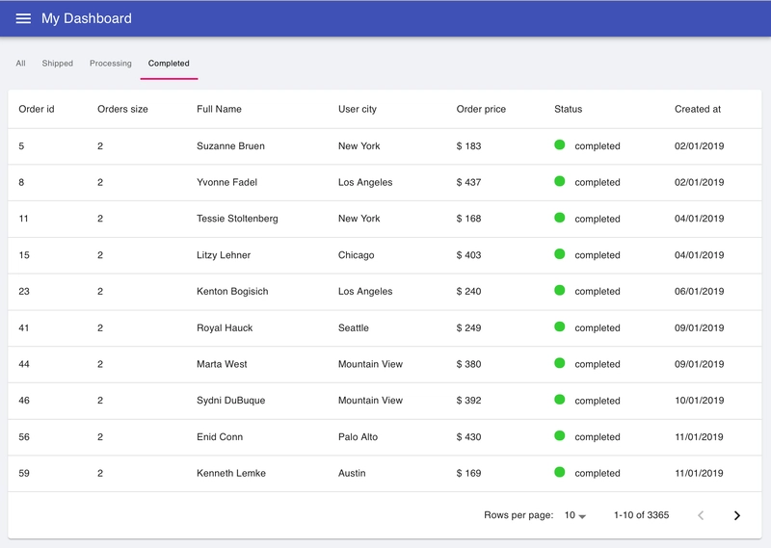
Task: Click the green status dot for Kenton Bogisich
Action: coord(560,290)
